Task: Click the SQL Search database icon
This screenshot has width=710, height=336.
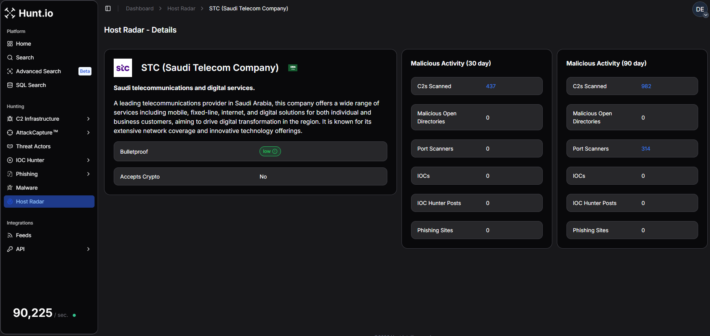Action: click(10, 85)
